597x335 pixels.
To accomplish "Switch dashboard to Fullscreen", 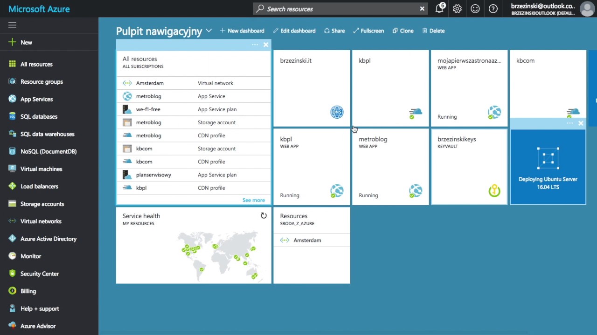I will 368,31.
